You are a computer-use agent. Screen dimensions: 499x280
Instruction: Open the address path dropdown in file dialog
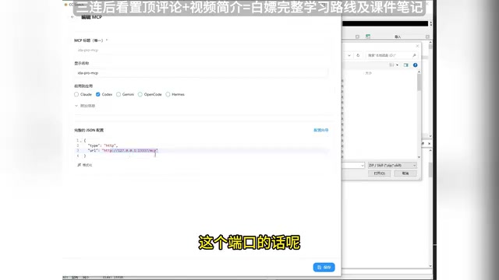[349, 55]
